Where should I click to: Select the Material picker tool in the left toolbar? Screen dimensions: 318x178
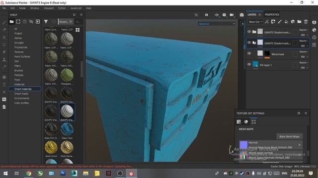[x=4, y=67]
